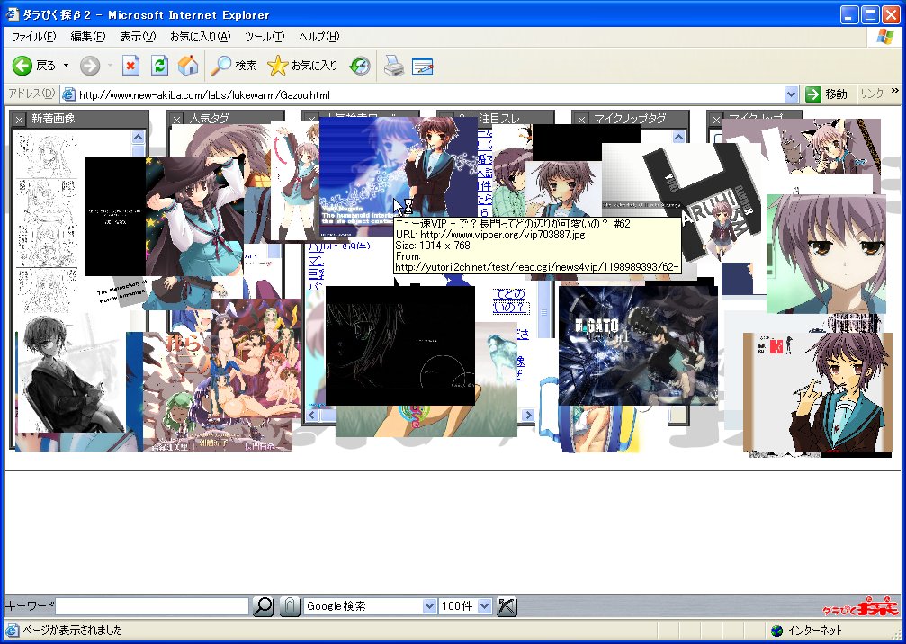Run search with magnifier button
The image size is (906, 644).
point(264,606)
